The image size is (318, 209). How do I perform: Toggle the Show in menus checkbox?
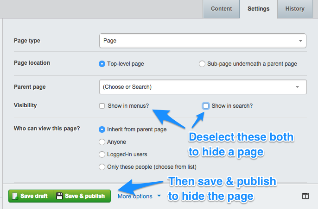(x=102, y=106)
